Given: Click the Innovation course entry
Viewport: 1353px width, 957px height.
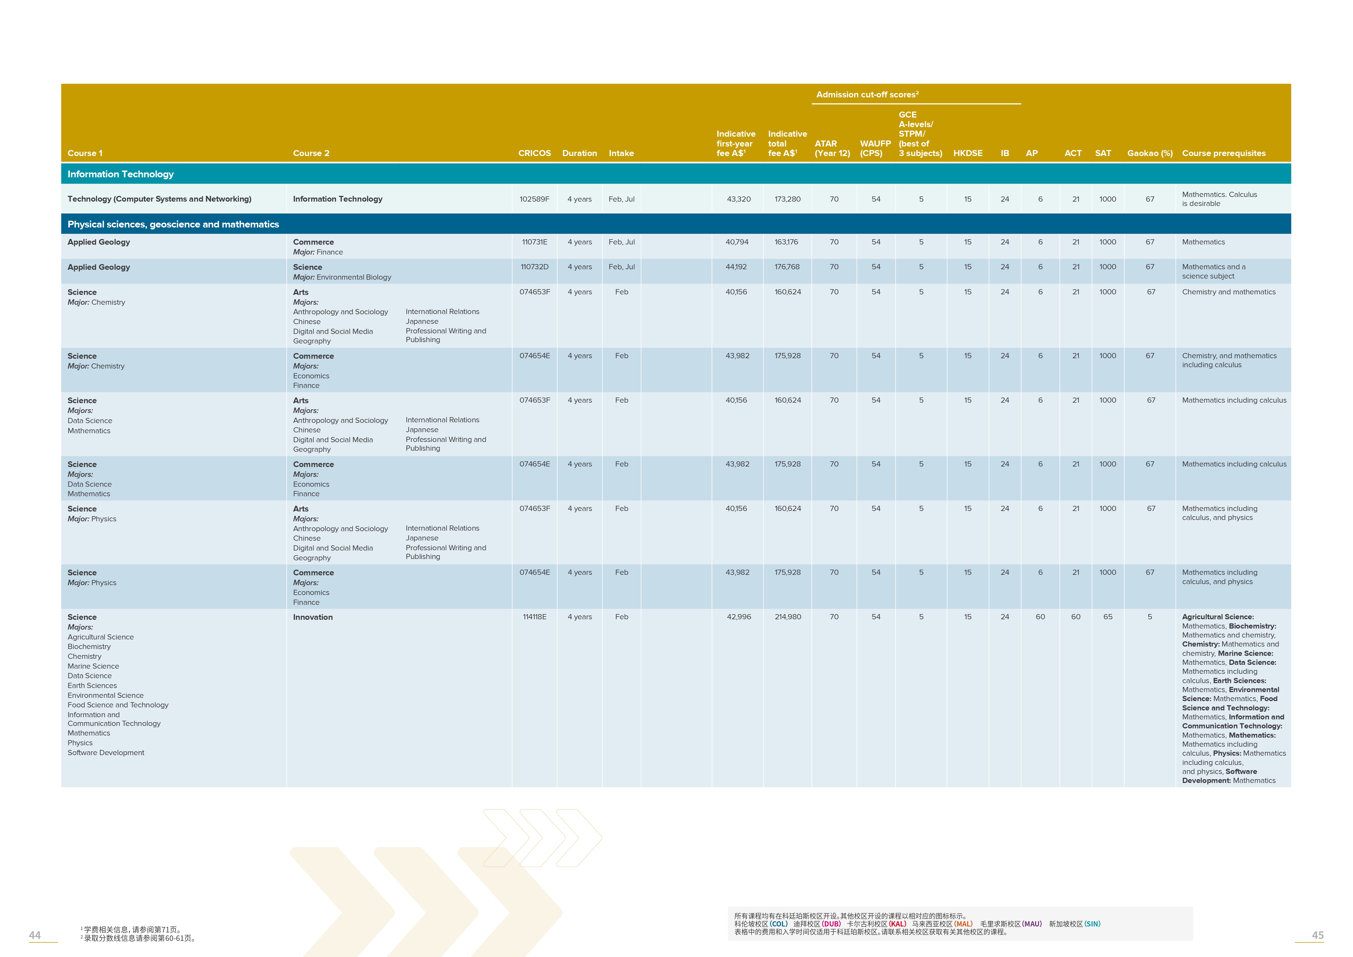Looking at the screenshot, I should click(313, 617).
